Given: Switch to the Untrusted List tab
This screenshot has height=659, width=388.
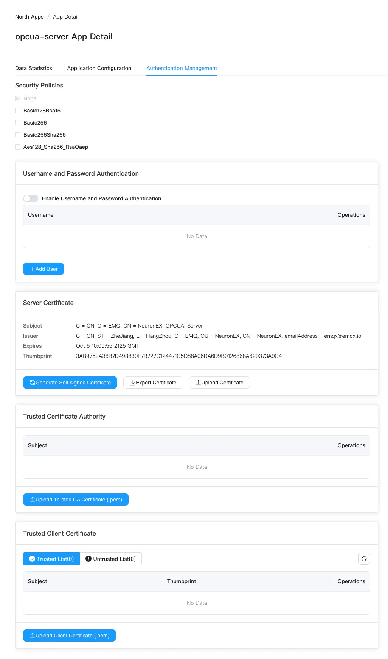Looking at the screenshot, I should pos(110,559).
